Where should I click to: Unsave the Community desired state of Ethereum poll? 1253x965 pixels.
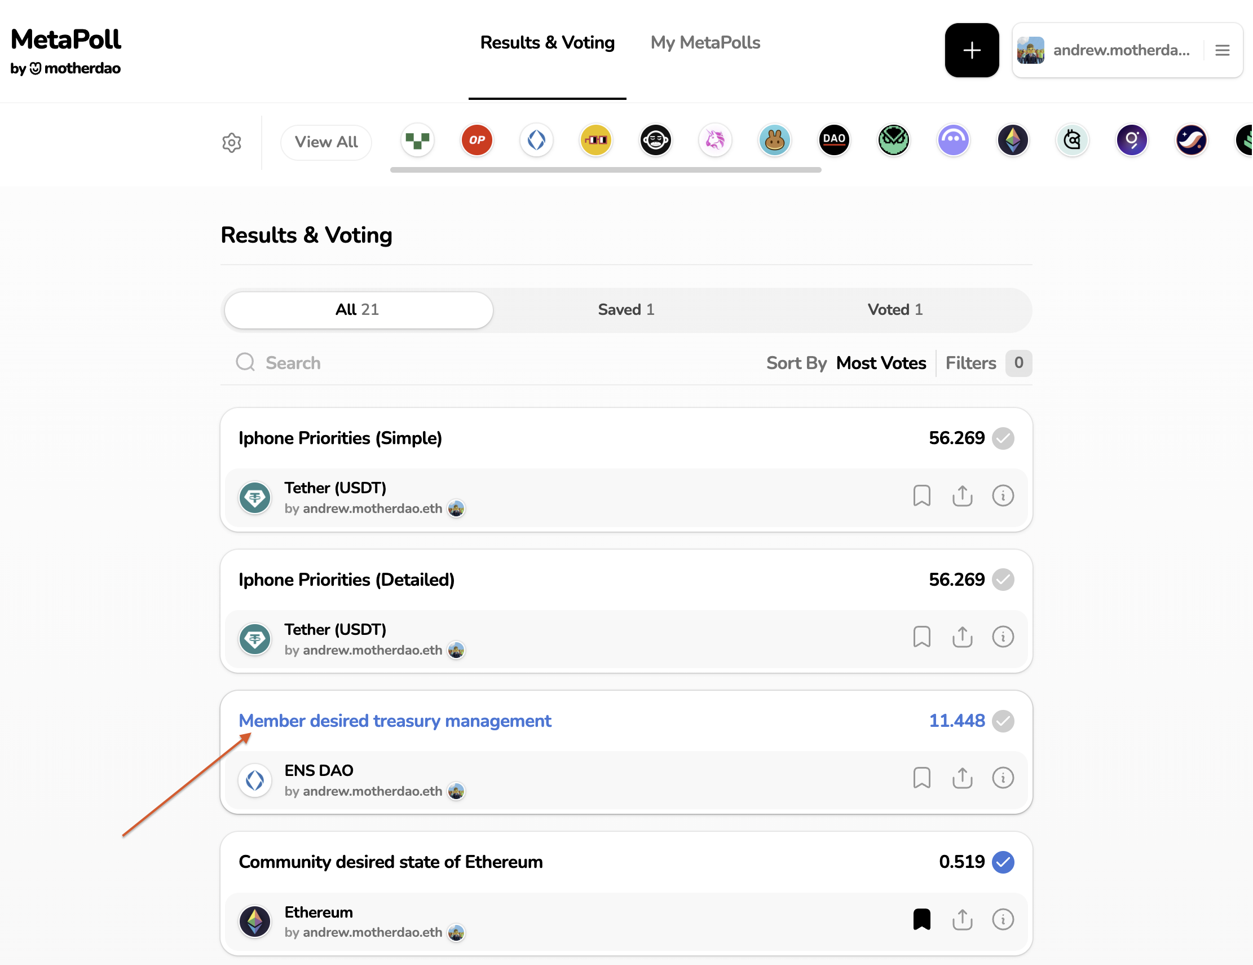point(921,919)
